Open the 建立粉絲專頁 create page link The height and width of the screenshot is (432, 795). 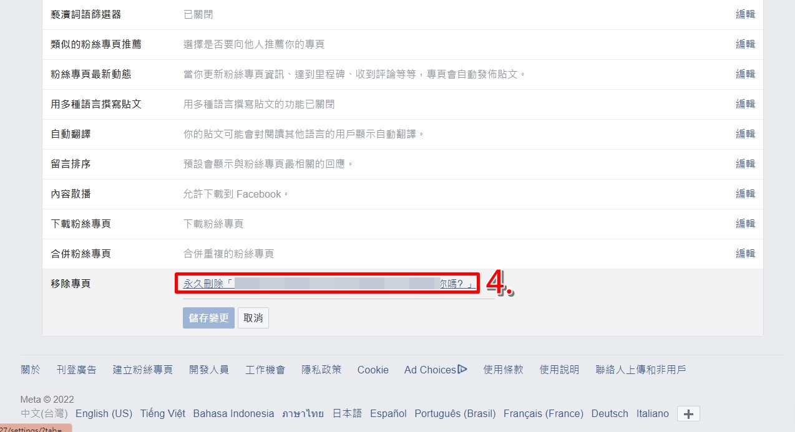tap(143, 370)
